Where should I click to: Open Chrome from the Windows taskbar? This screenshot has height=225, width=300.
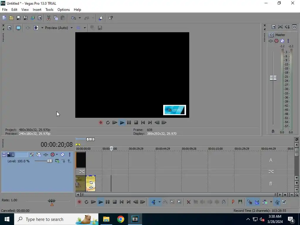[120, 219]
